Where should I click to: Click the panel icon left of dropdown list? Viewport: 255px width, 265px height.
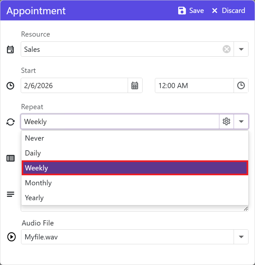[10, 158]
